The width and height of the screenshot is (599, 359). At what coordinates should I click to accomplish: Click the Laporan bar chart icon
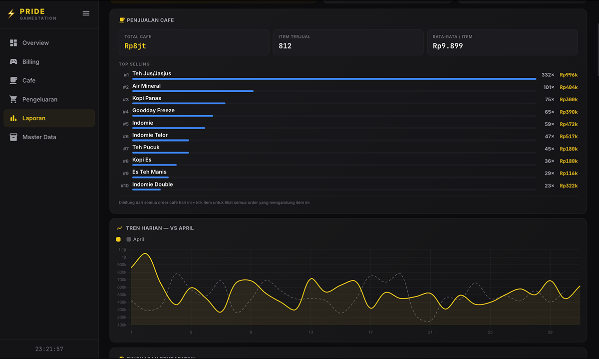[13, 118]
